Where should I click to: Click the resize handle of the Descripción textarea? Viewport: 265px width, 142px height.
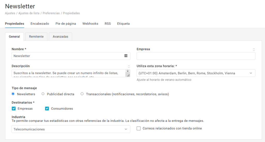tap(128, 75)
